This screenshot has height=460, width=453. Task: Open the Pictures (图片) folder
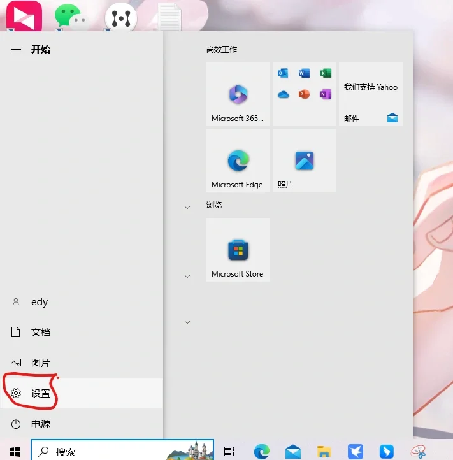(82, 363)
